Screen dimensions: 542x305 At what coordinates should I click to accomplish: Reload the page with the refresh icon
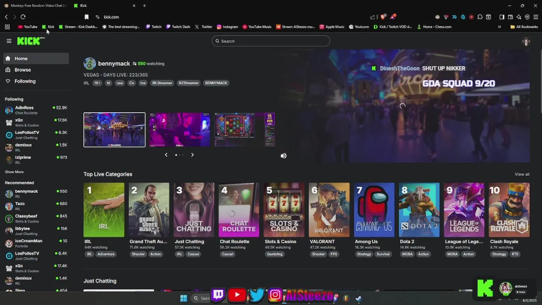(x=23, y=17)
